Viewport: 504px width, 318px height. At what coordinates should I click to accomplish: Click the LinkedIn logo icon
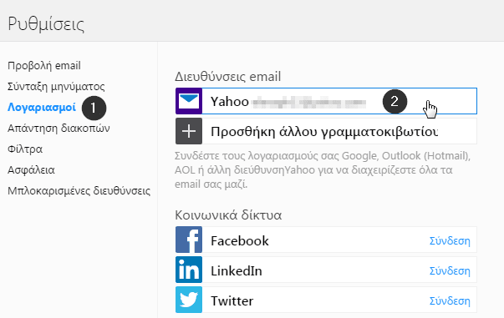[x=189, y=270]
